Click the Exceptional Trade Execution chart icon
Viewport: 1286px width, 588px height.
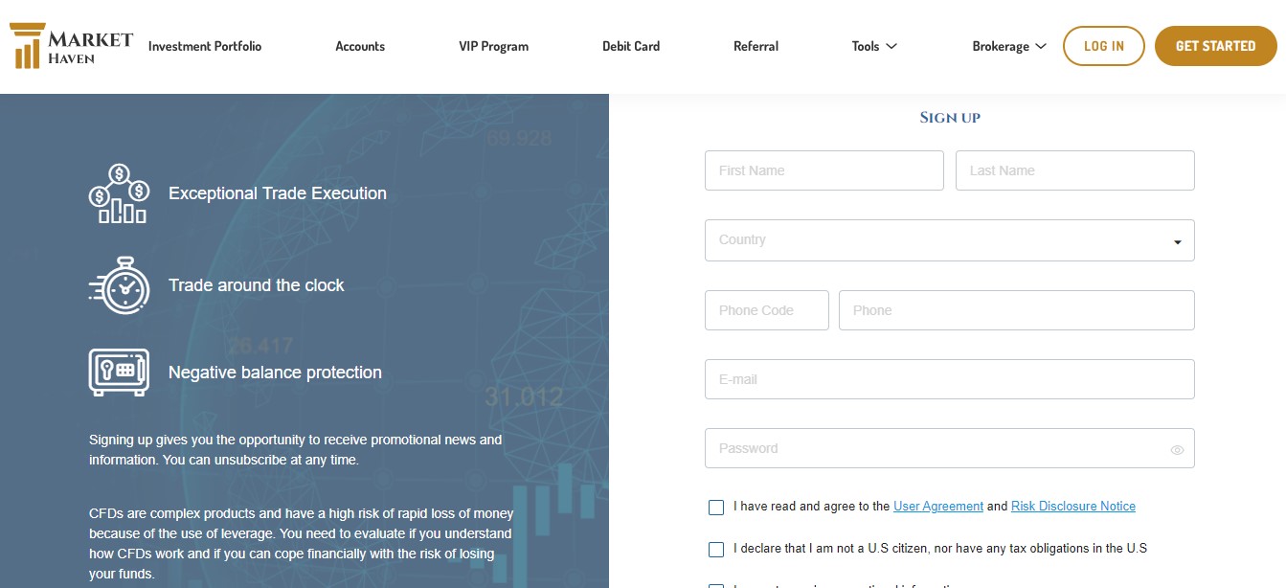pos(119,193)
